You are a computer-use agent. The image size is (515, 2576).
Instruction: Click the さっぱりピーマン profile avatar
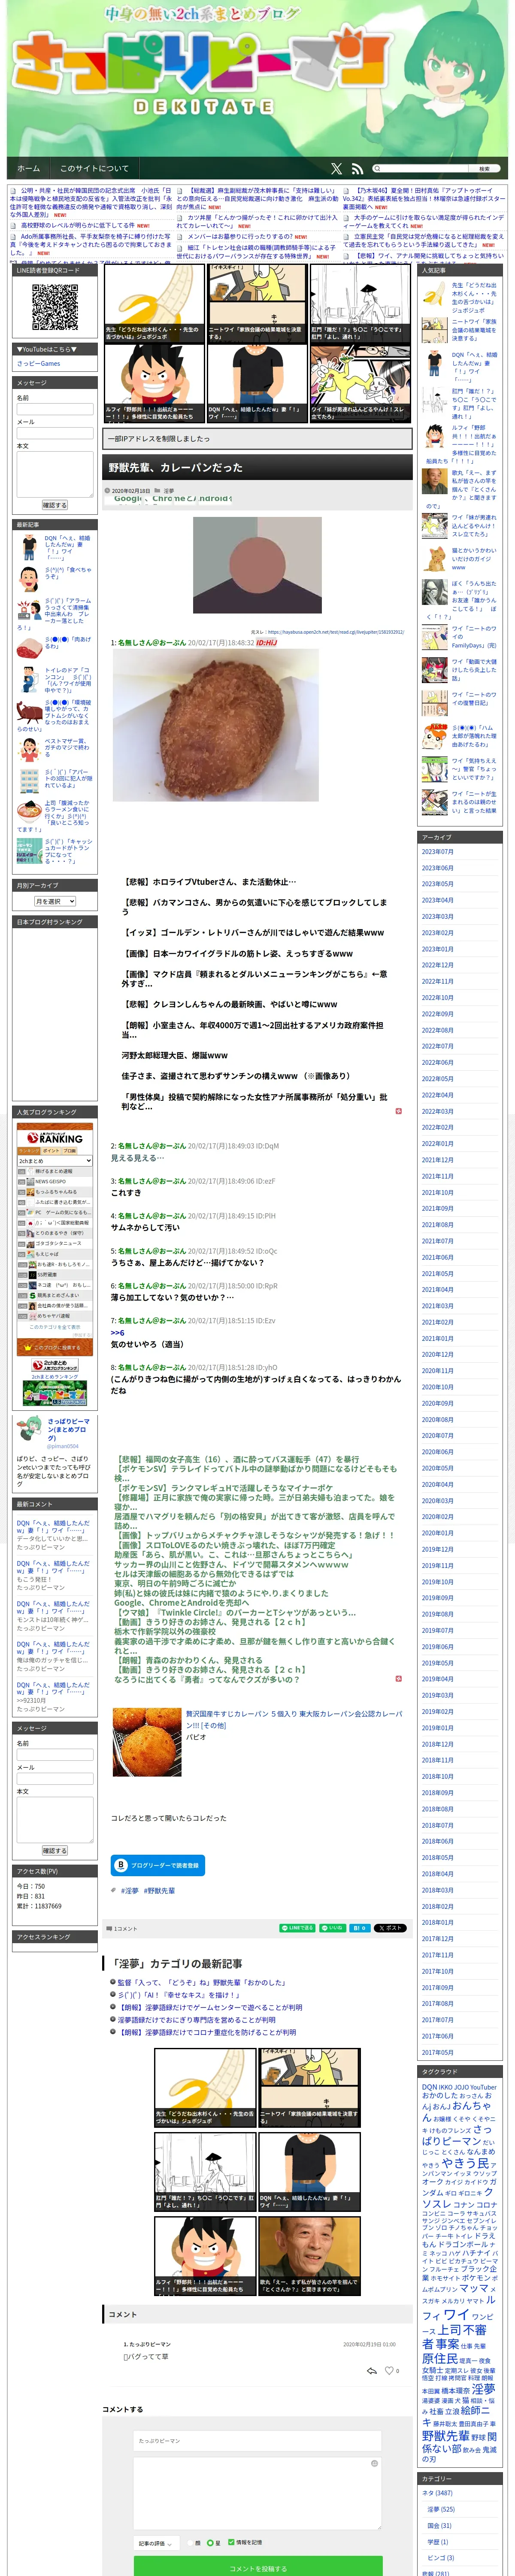29,1428
